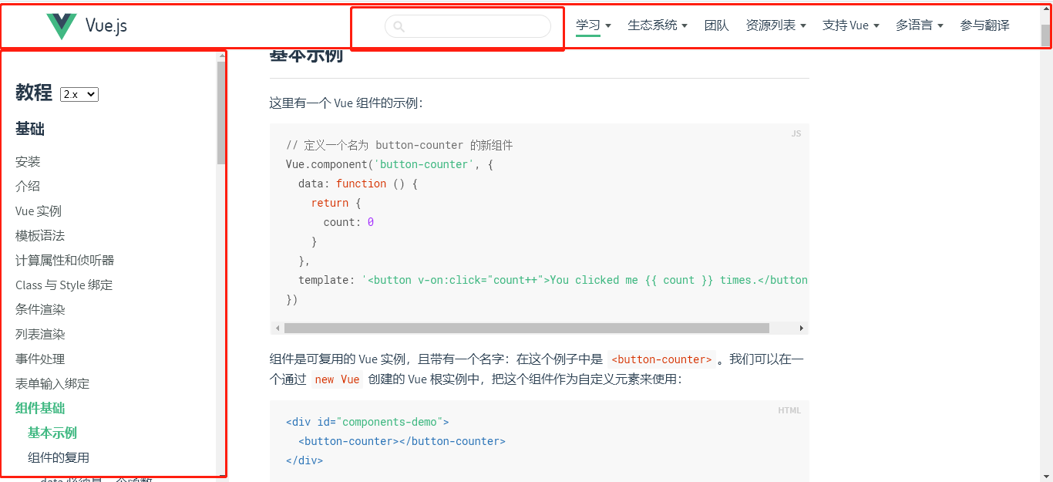Expand the 资源列表 dropdown menu
The width and height of the screenshot is (1053, 482).
[776, 25]
